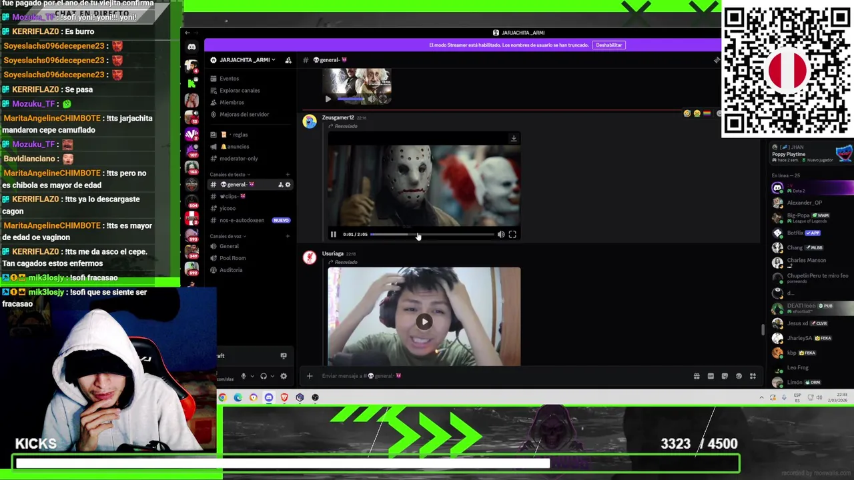This screenshot has height=480, width=854.
Task: Open sticker picker icon
Action: (725, 376)
